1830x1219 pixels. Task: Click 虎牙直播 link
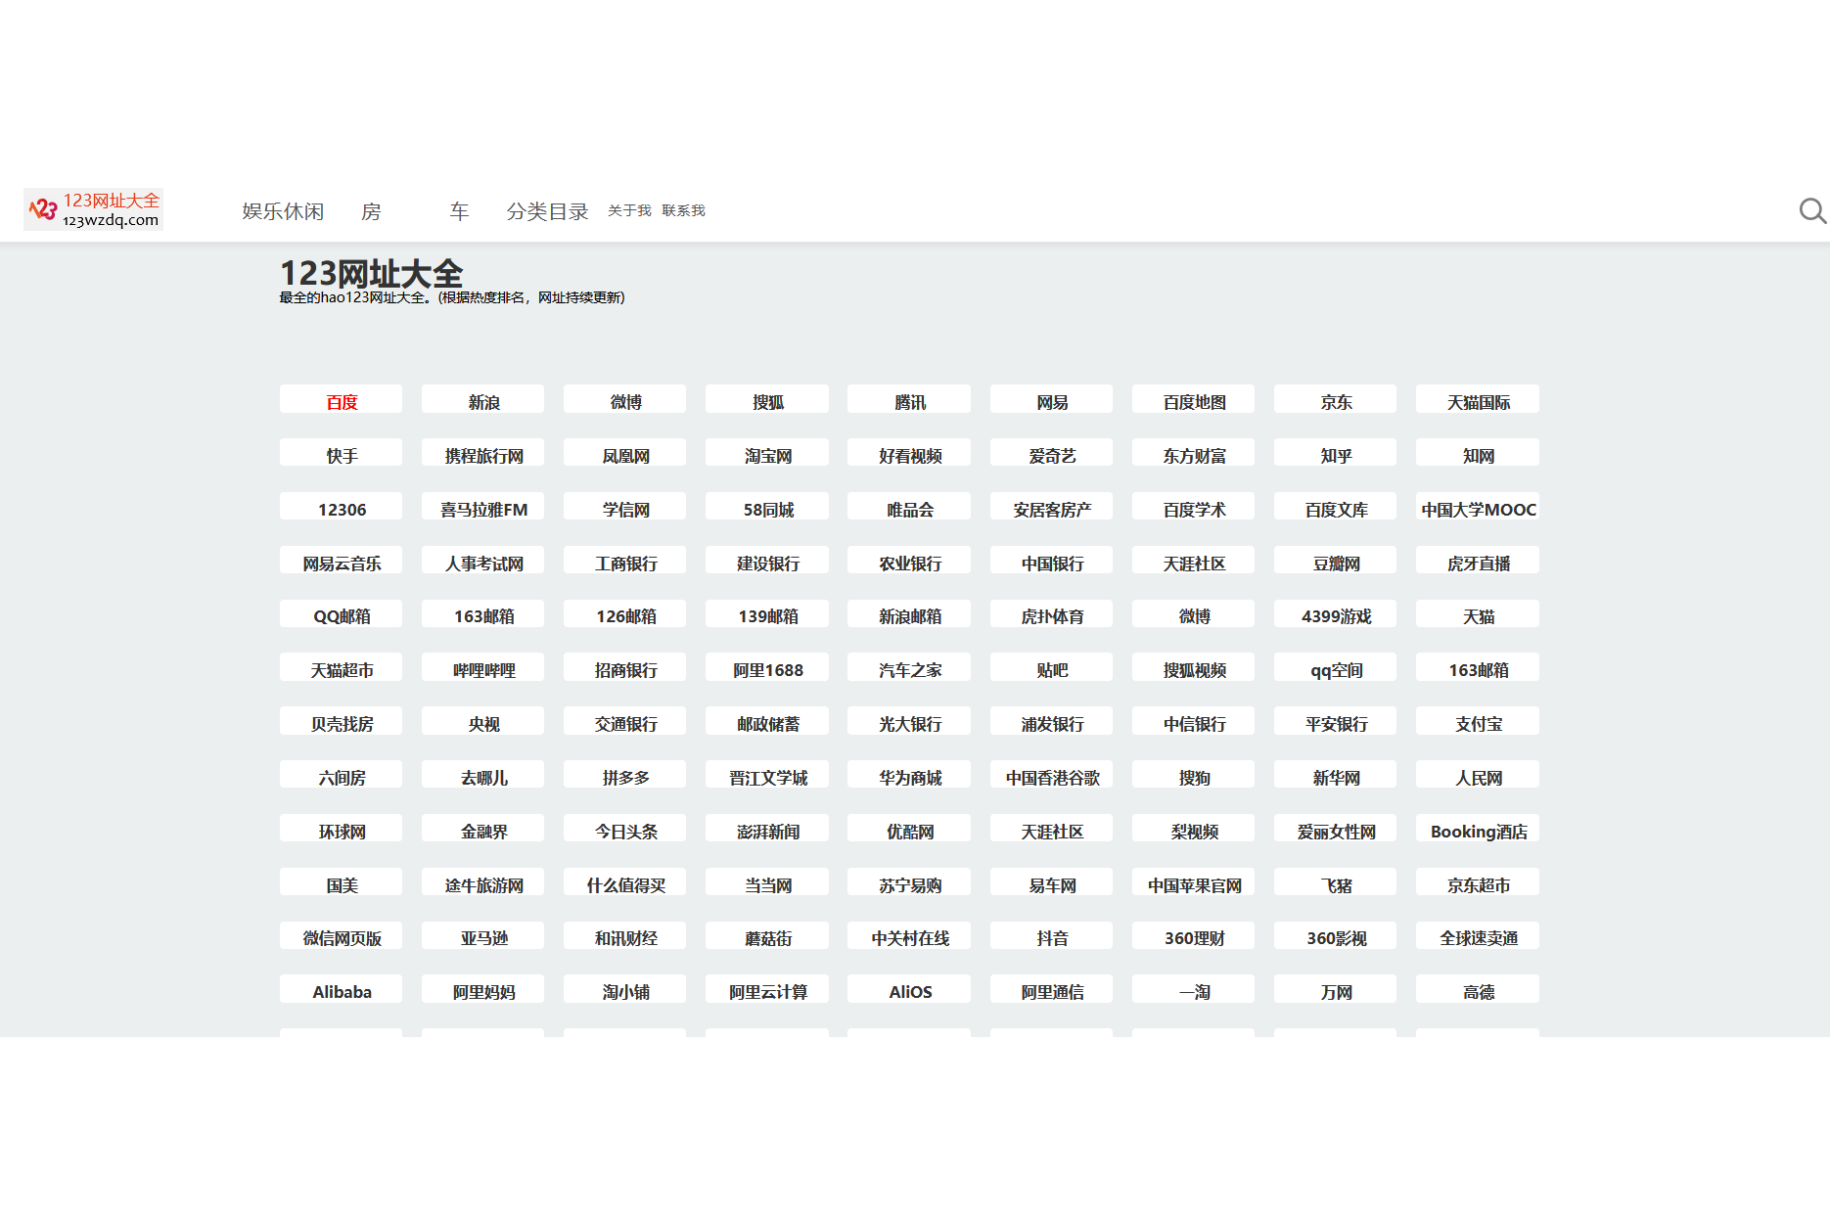click(1478, 563)
